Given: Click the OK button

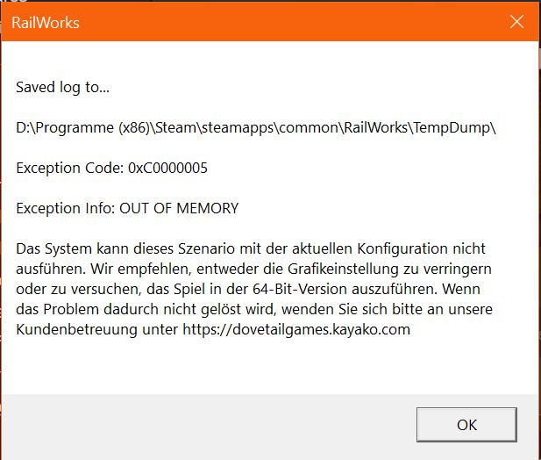Looking at the screenshot, I should (x=466, y=424).
